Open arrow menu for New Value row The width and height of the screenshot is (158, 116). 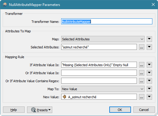[x=149, y=97]
